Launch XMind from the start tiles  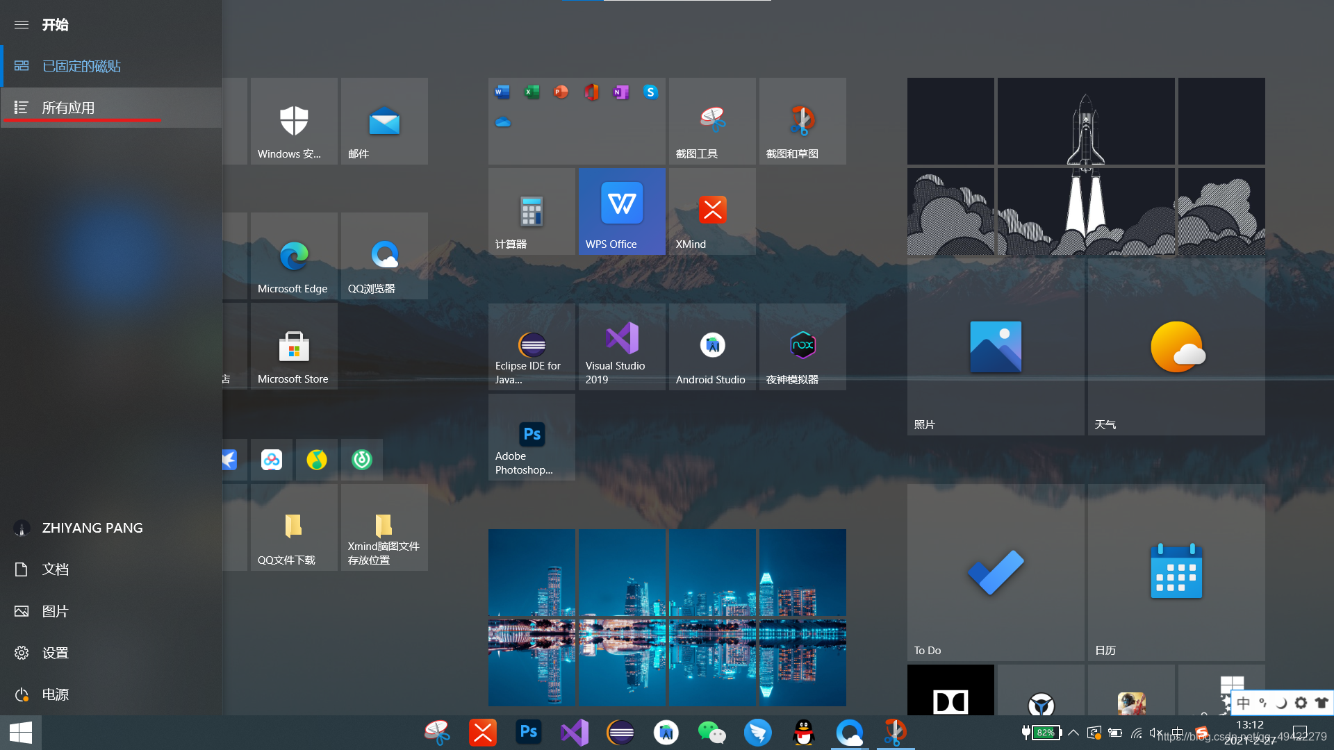712,211
